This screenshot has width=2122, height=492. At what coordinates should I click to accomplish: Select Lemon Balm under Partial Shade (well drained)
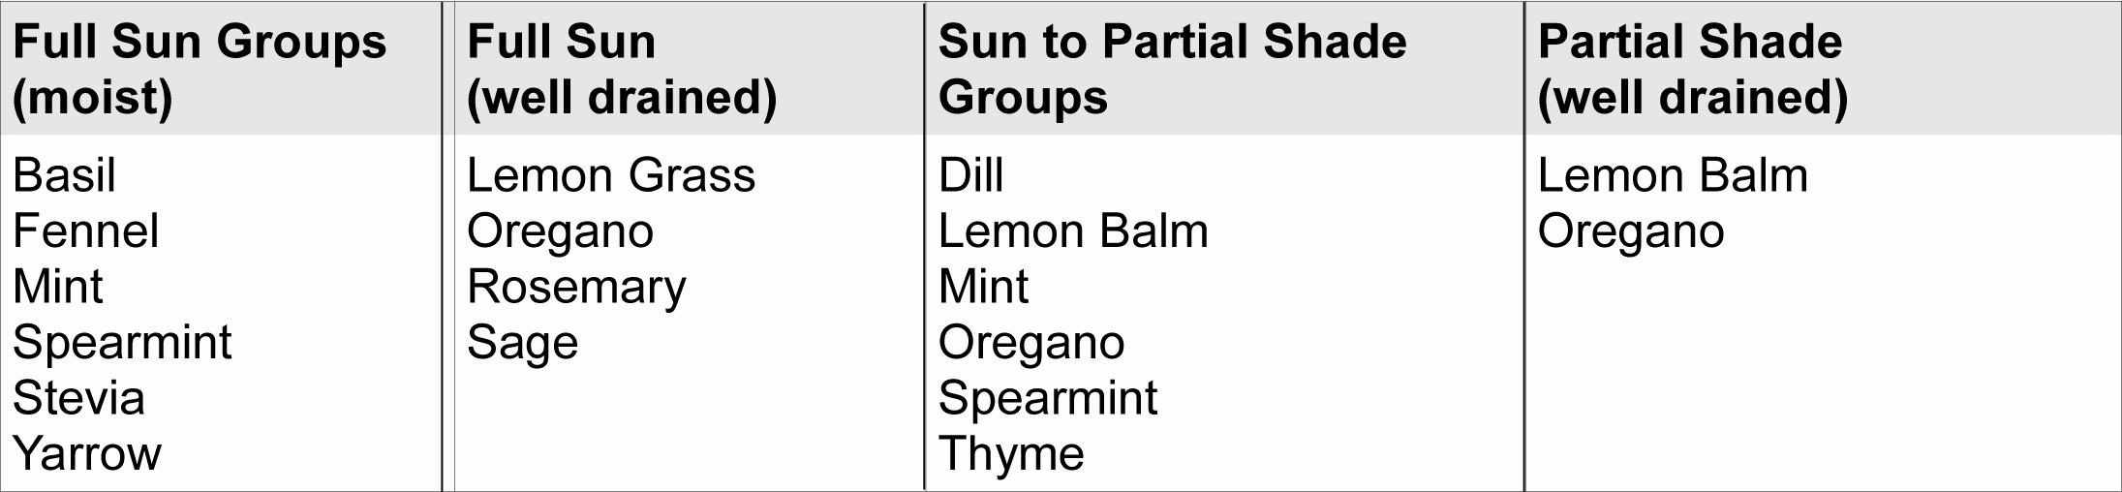[x=1673, y=175]
